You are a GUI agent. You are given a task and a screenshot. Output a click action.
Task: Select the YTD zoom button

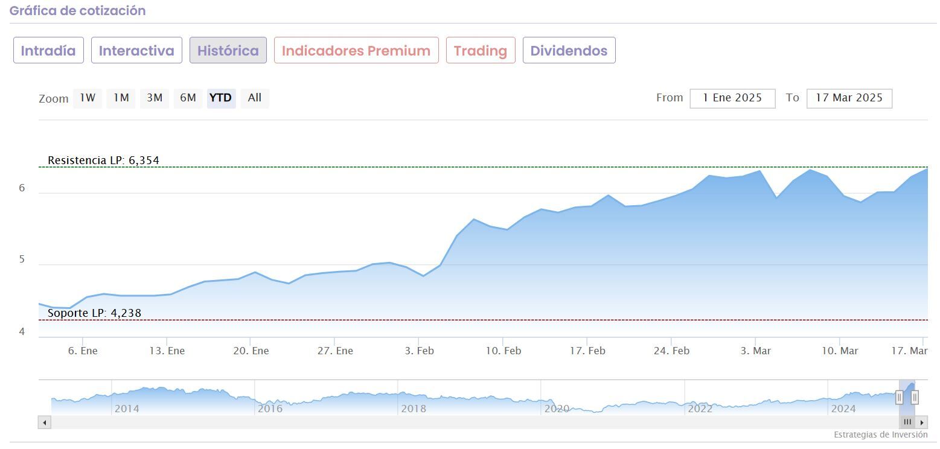coord(221,98)
